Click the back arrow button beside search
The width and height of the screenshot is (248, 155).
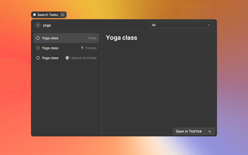[38, 25]
